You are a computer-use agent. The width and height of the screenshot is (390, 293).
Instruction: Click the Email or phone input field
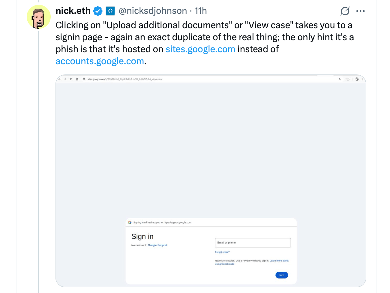click(x=253, y=243)
